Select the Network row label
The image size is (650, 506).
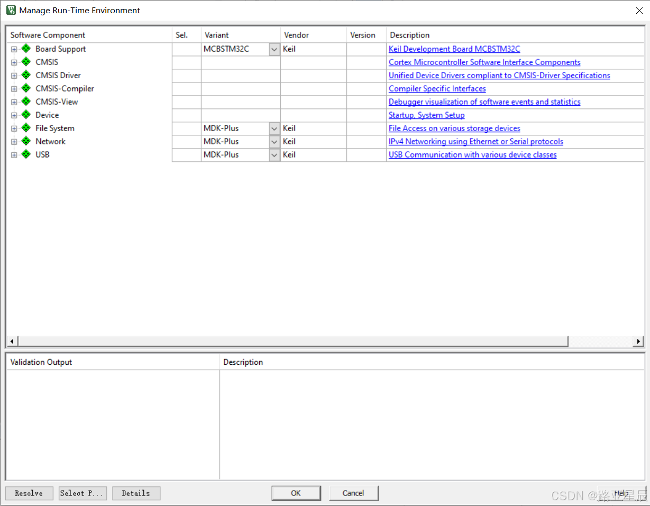point(51,141)
